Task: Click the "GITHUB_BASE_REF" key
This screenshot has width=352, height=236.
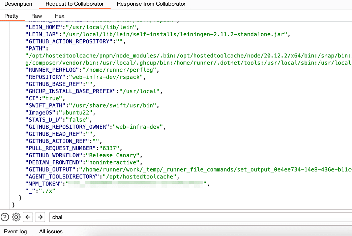Action: [54, 84]
